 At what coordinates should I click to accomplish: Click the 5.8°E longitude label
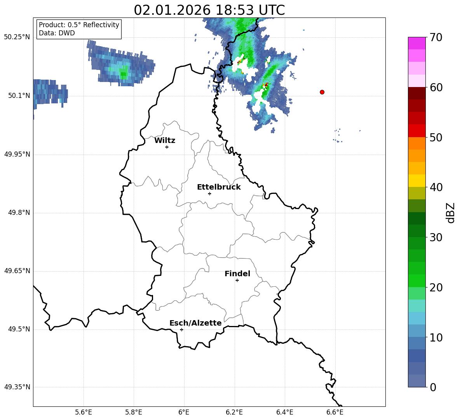(x=134, y=412)
